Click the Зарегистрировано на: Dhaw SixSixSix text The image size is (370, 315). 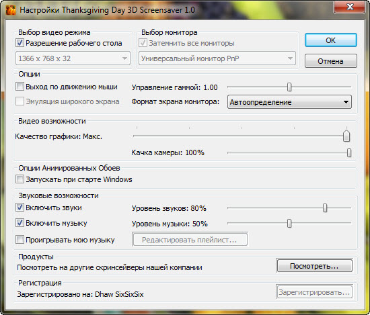click(81, 294)
